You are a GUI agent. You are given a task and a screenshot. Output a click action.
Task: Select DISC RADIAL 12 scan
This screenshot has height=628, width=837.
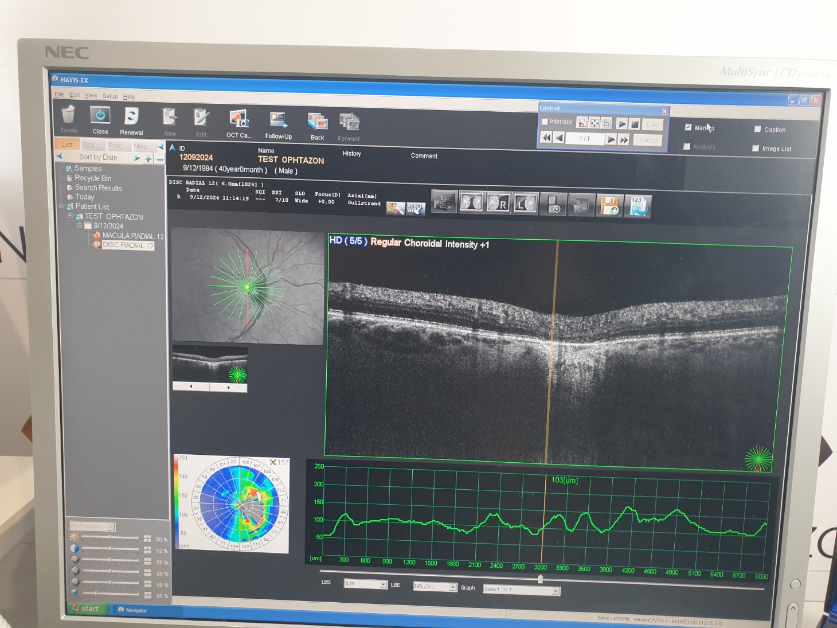(x=128, y=245)
